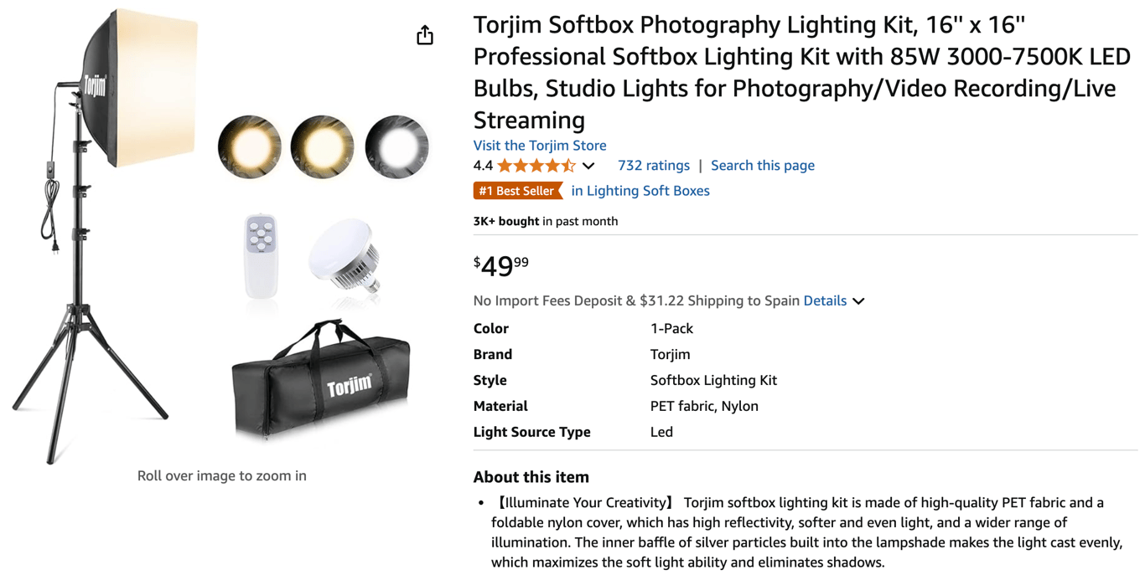Click the 732 ratings link
The height and width of the screenshot is (575, 1145).
654,165
